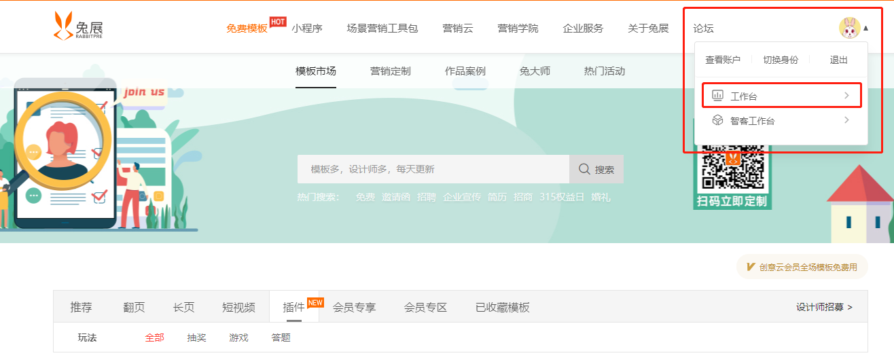Click hot search keyword 简历
This screenshot has height=364, width=894.
[497, 197]
